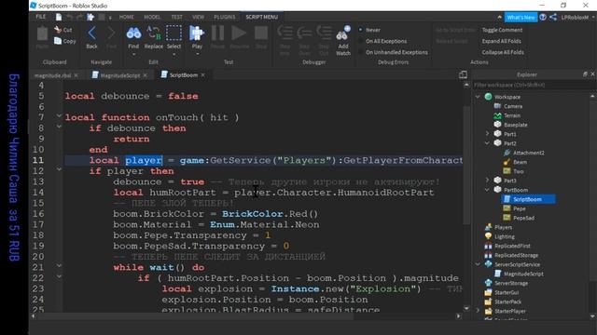Image resolution: width=597 pixels, height=335 pixels.
Task: Select Camera in Explorer
Action: (513, 106)
